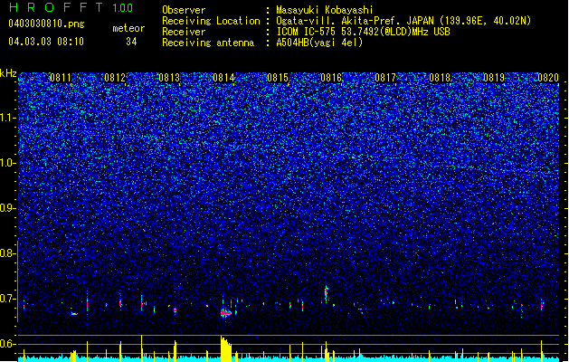Click the 0813 time marker
The image size is (569, 362).
[169, 78]
